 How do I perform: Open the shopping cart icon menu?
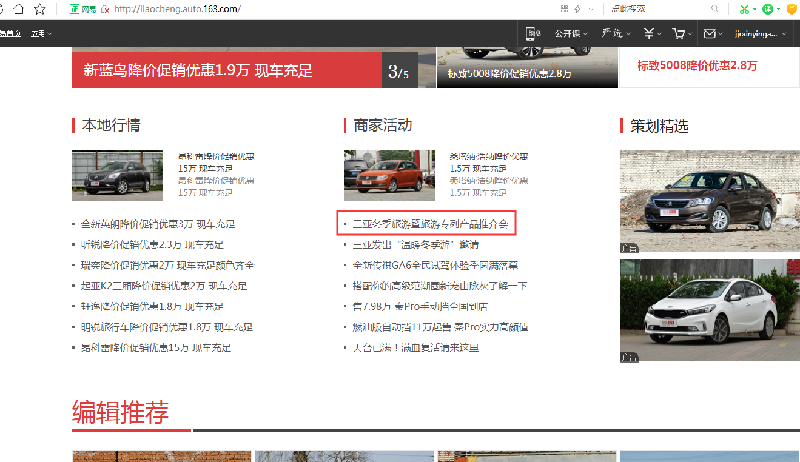coord(682,33)
